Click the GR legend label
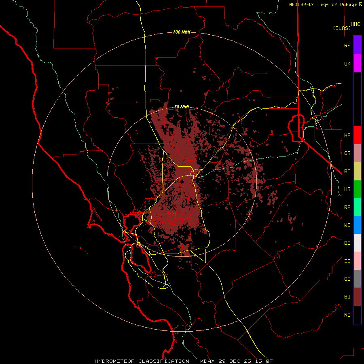This screenshot has width=364, height=364. 347,153
